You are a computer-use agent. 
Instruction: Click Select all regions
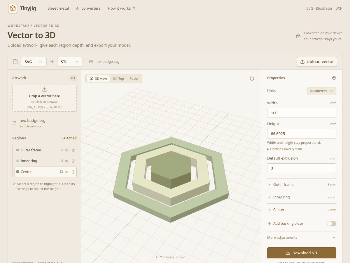(x=69, y=138)
